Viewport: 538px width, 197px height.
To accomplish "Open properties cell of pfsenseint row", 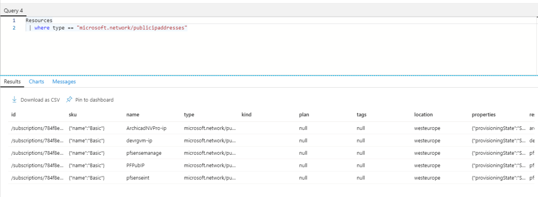I will coord(495,178).
